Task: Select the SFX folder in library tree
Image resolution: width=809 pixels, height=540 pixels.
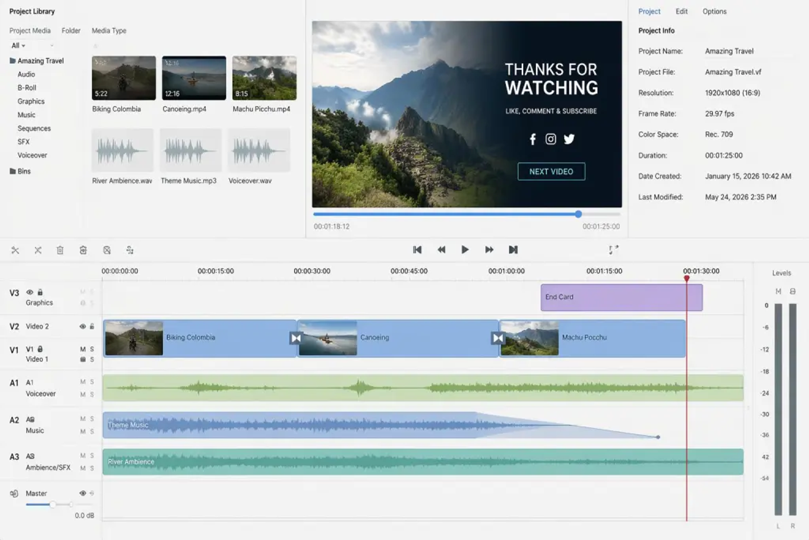Action: click(x=23, y=142)
